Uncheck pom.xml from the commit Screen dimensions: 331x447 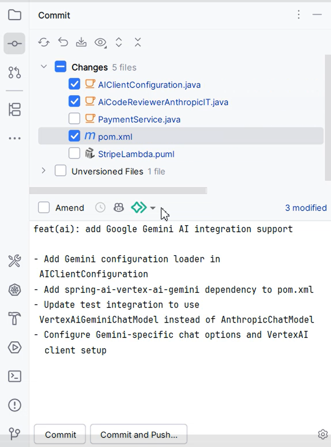74,136
